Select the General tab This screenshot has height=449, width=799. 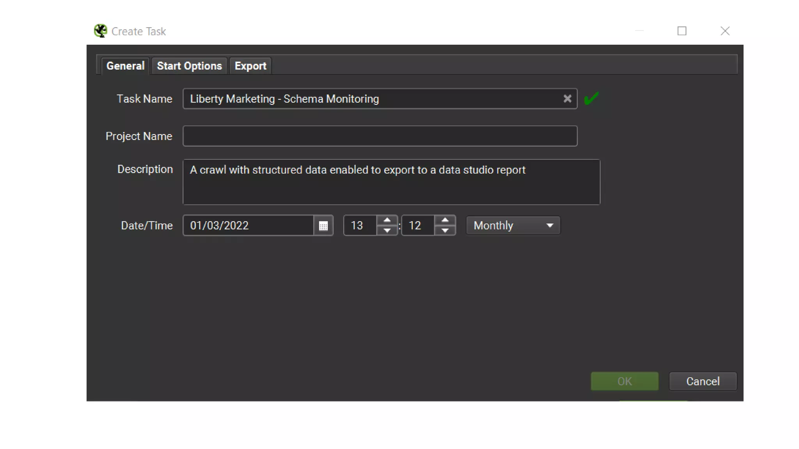point(125,66)
